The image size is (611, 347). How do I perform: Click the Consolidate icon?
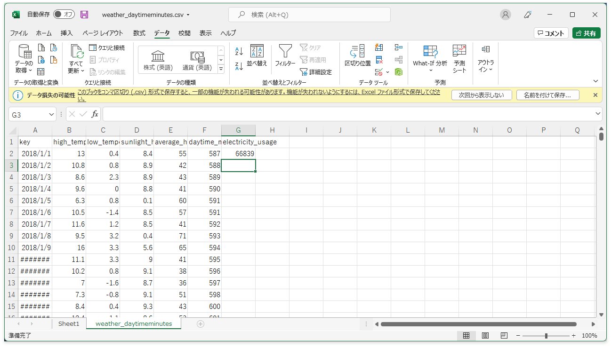point(399,47)
